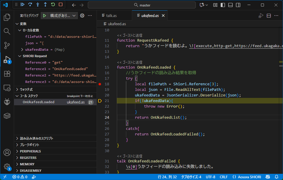Open the Source Control view
Screen dimensions: 283x180
point(7,45)
